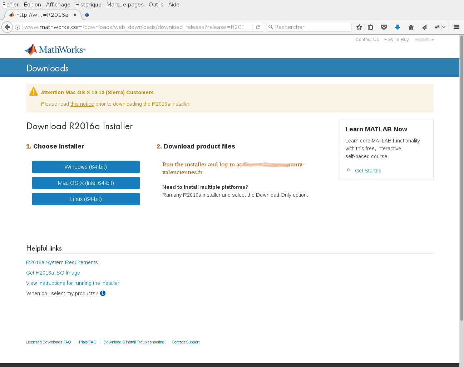Screen dimensions: 464x367
Task: Click the warning triangle icon
Action: [34, 92]
